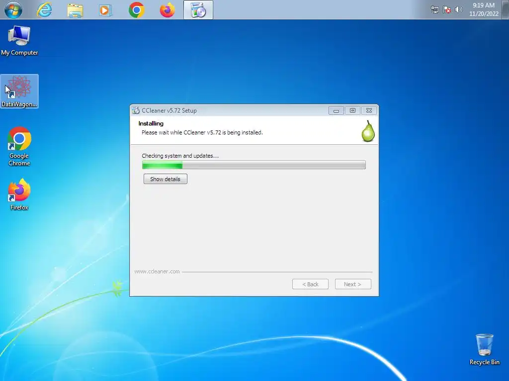Select the Firefox desktop shortcut
The image size is (509, 381).
pyautogui.click(x=19, y=194)
